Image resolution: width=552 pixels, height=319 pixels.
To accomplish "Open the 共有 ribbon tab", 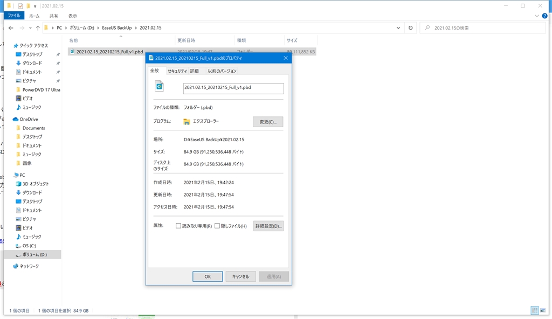I will pyautogui.click(x=54, y=16).
